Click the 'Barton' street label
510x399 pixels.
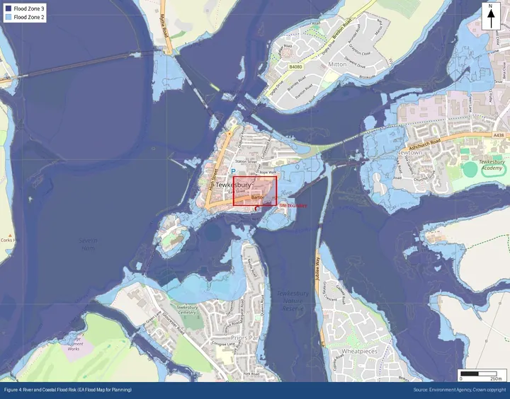click(257, 197)
